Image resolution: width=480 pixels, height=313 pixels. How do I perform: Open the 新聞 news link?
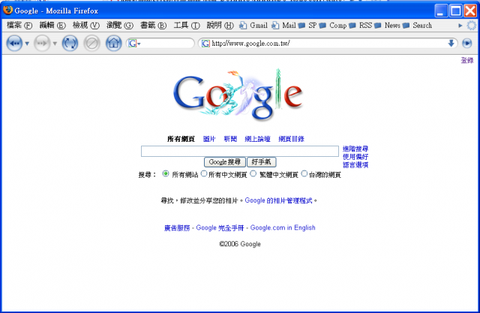coord(230,139)
